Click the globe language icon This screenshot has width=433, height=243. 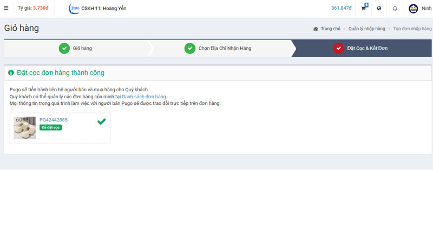379,8
